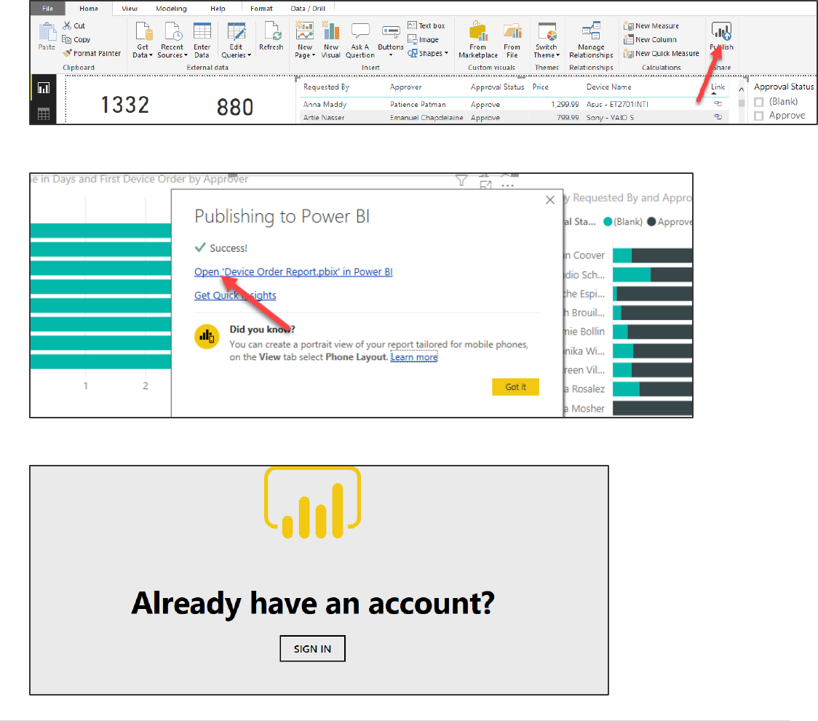
Task: Follow the Learn more link
Action: tap(414, 356)
